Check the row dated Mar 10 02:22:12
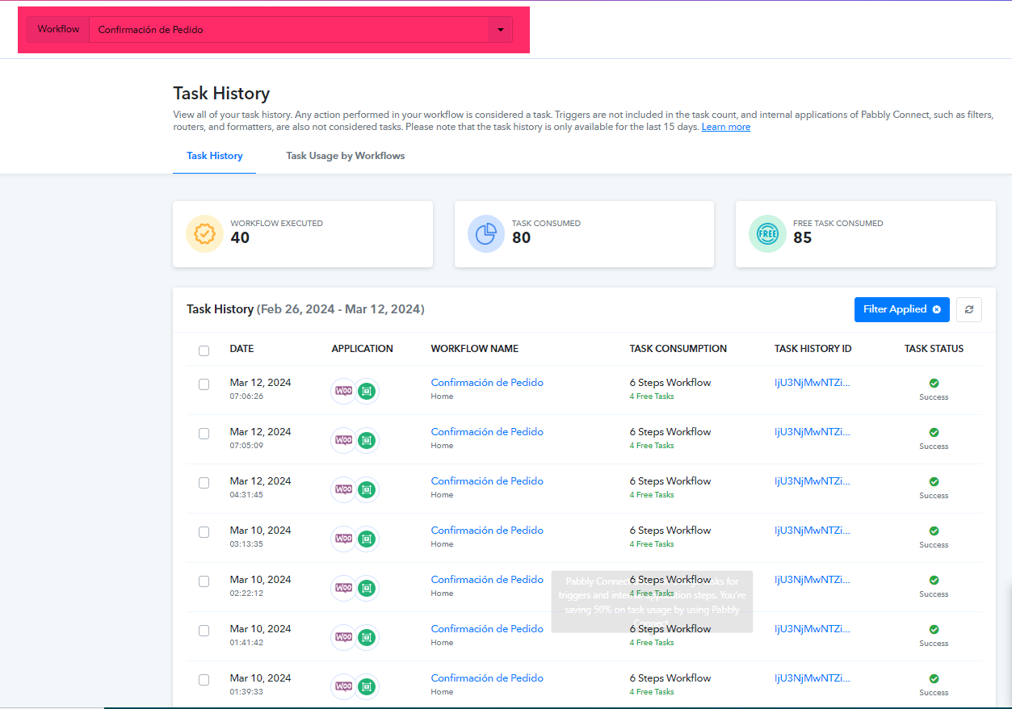Image resolution: width=1012 pixels, height=709 pixels. pos(204,581)
